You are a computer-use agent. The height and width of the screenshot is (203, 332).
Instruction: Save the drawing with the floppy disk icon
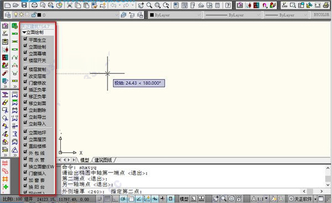(24, 6)
